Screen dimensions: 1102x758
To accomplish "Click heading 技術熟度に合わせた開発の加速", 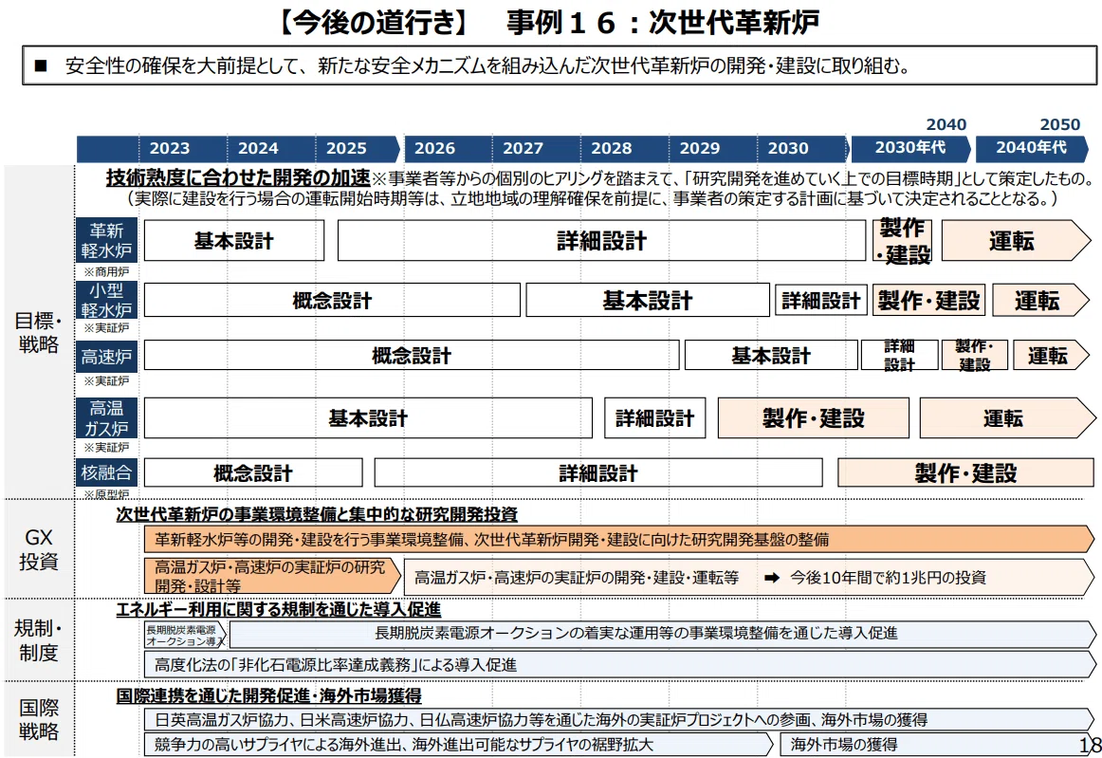I will tap(238, 177).
